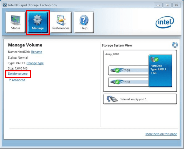Select the upper 7 GB disk

128,70
